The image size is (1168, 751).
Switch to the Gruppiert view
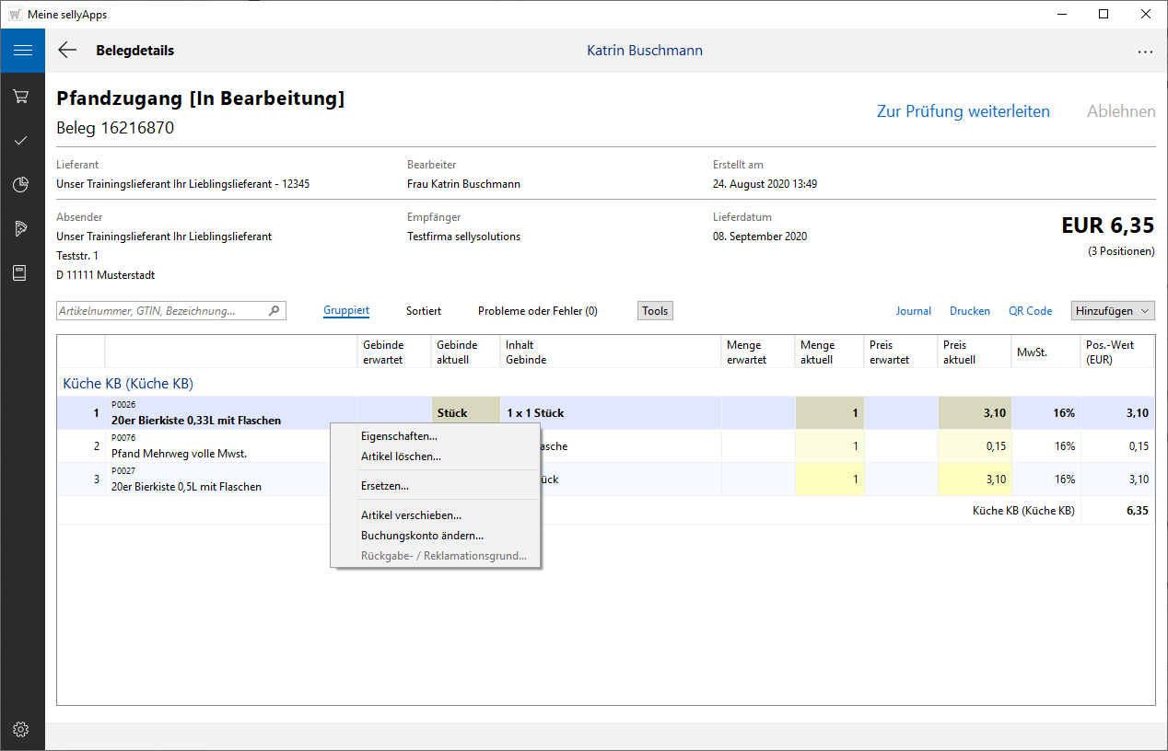coord(346,311)
